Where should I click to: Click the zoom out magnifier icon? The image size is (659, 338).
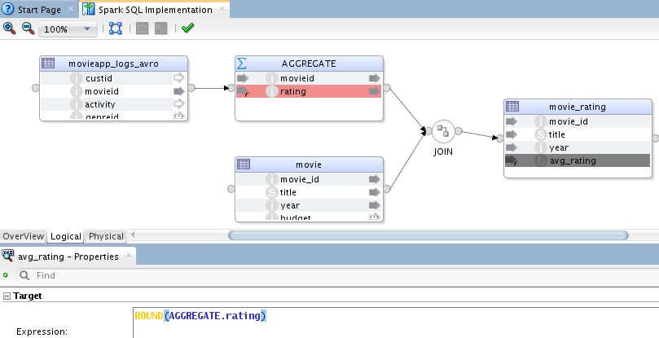(28, 29)
